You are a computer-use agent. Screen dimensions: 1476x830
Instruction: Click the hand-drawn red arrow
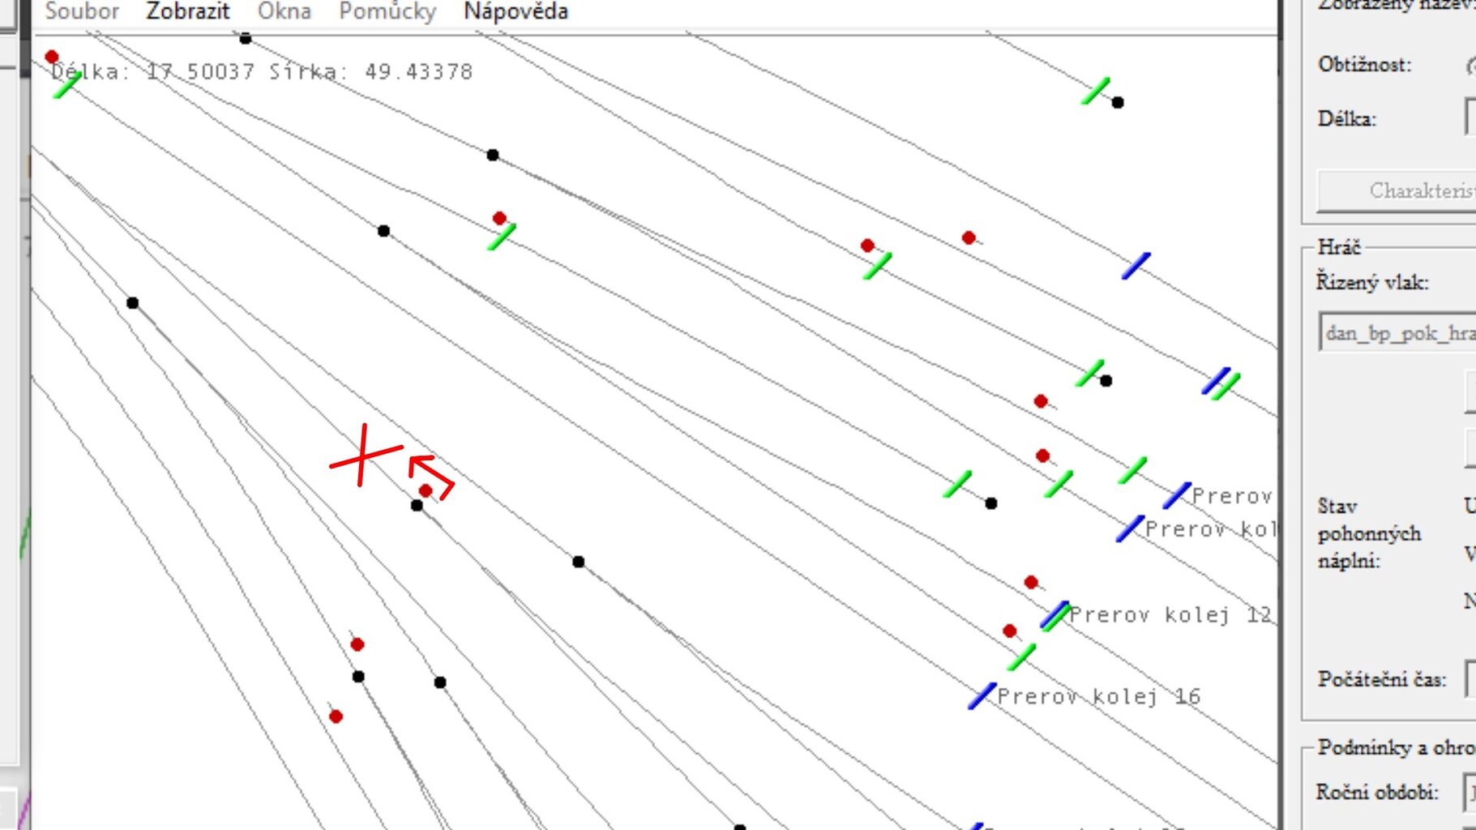point(431,475)
